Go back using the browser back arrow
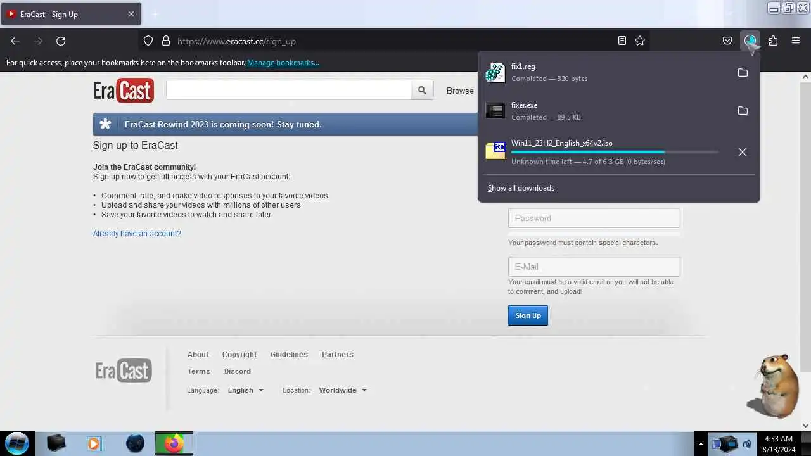Viewport: 811px width, 456px height. (x=15, y=41)
